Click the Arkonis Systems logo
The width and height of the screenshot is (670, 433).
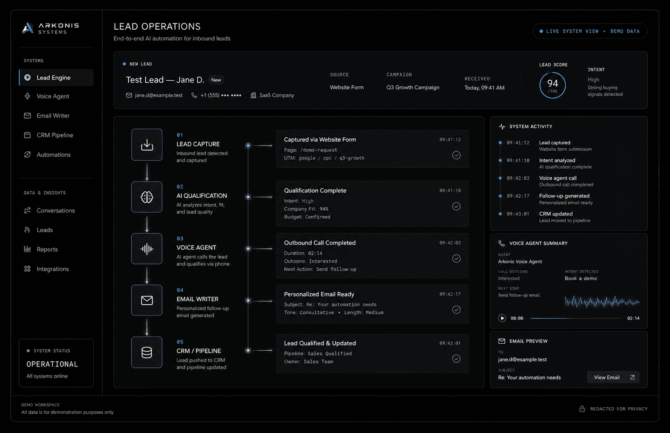tap(50, 28)
